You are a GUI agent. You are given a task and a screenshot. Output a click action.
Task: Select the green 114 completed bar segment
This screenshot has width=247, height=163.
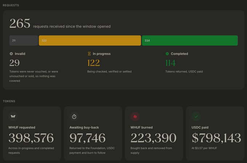coord(190,40)
